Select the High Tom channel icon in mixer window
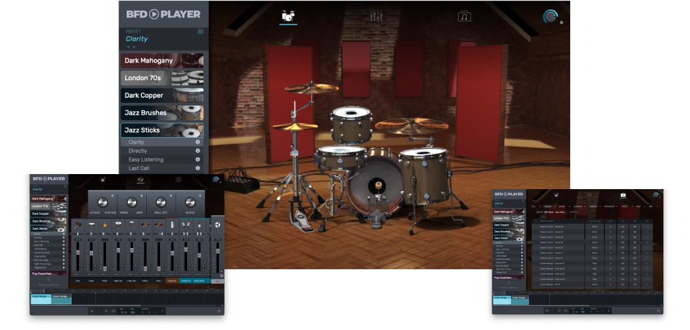This screenshot has height=330, width=690. pos(119,225)
